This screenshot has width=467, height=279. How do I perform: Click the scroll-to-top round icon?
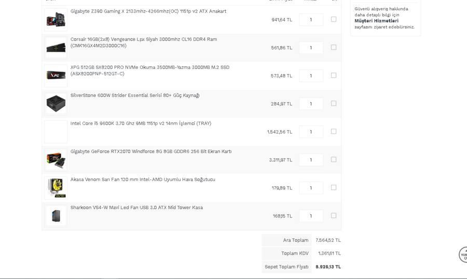point(463,255)
